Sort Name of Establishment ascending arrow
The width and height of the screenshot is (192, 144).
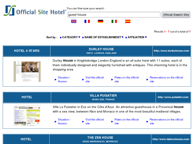tap(83, 37)
